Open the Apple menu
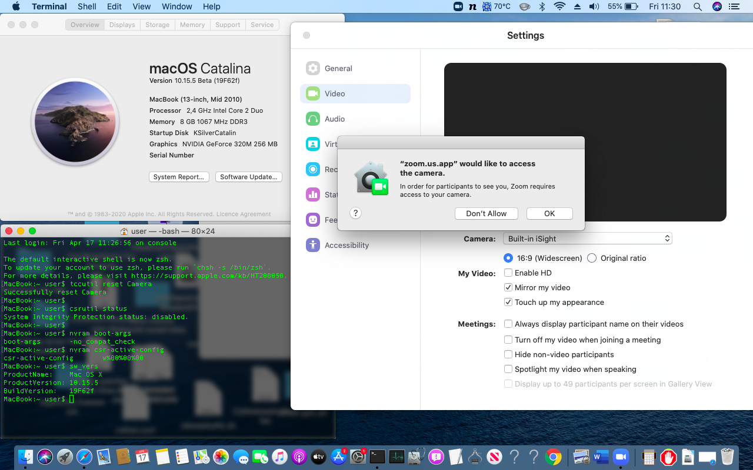This screenshot has height=470, width=753. tap(16, 6)
